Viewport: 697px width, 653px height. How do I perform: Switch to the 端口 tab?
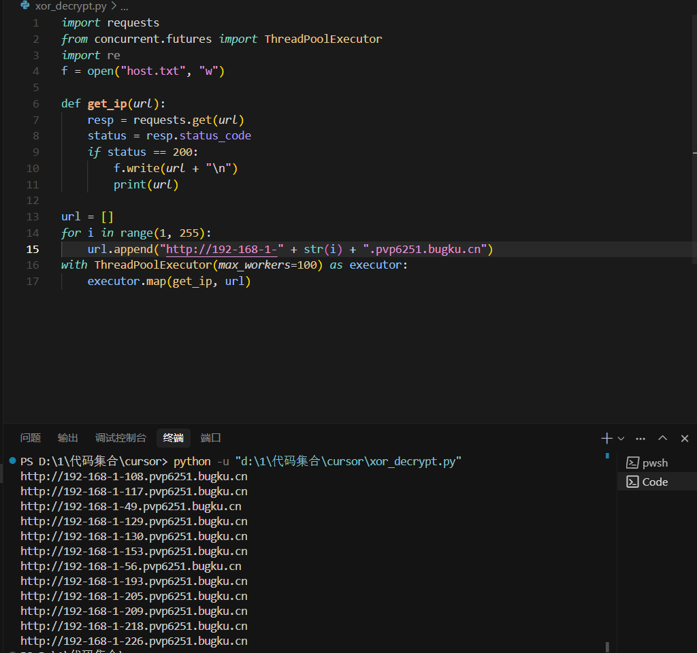pyautogui.click(x=211, y=438)
